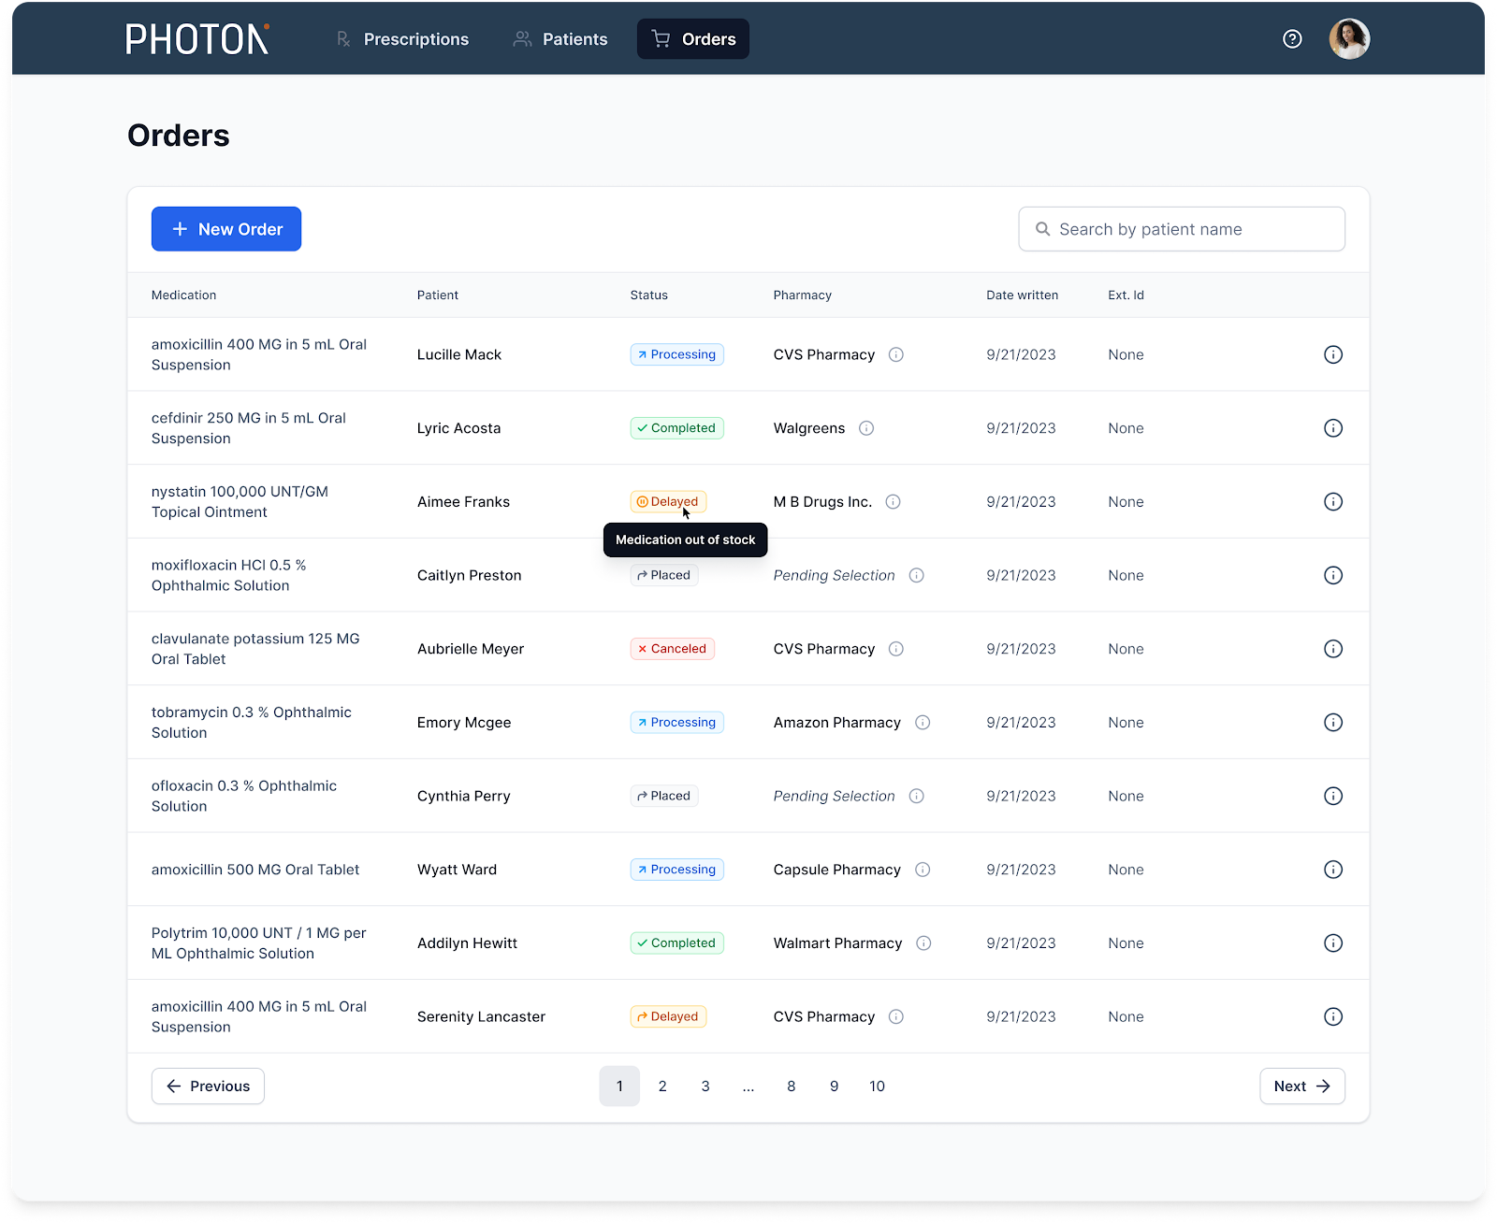Go to the Prescriptions tab
This screenshot has width=1497, height=1223.
pyautogui.click(x=403, y=39)
